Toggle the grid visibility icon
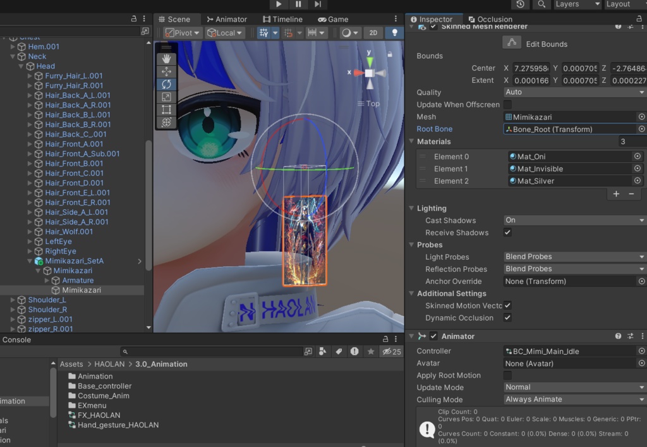The height and width of the screenshot is (447, 647). 263,33
